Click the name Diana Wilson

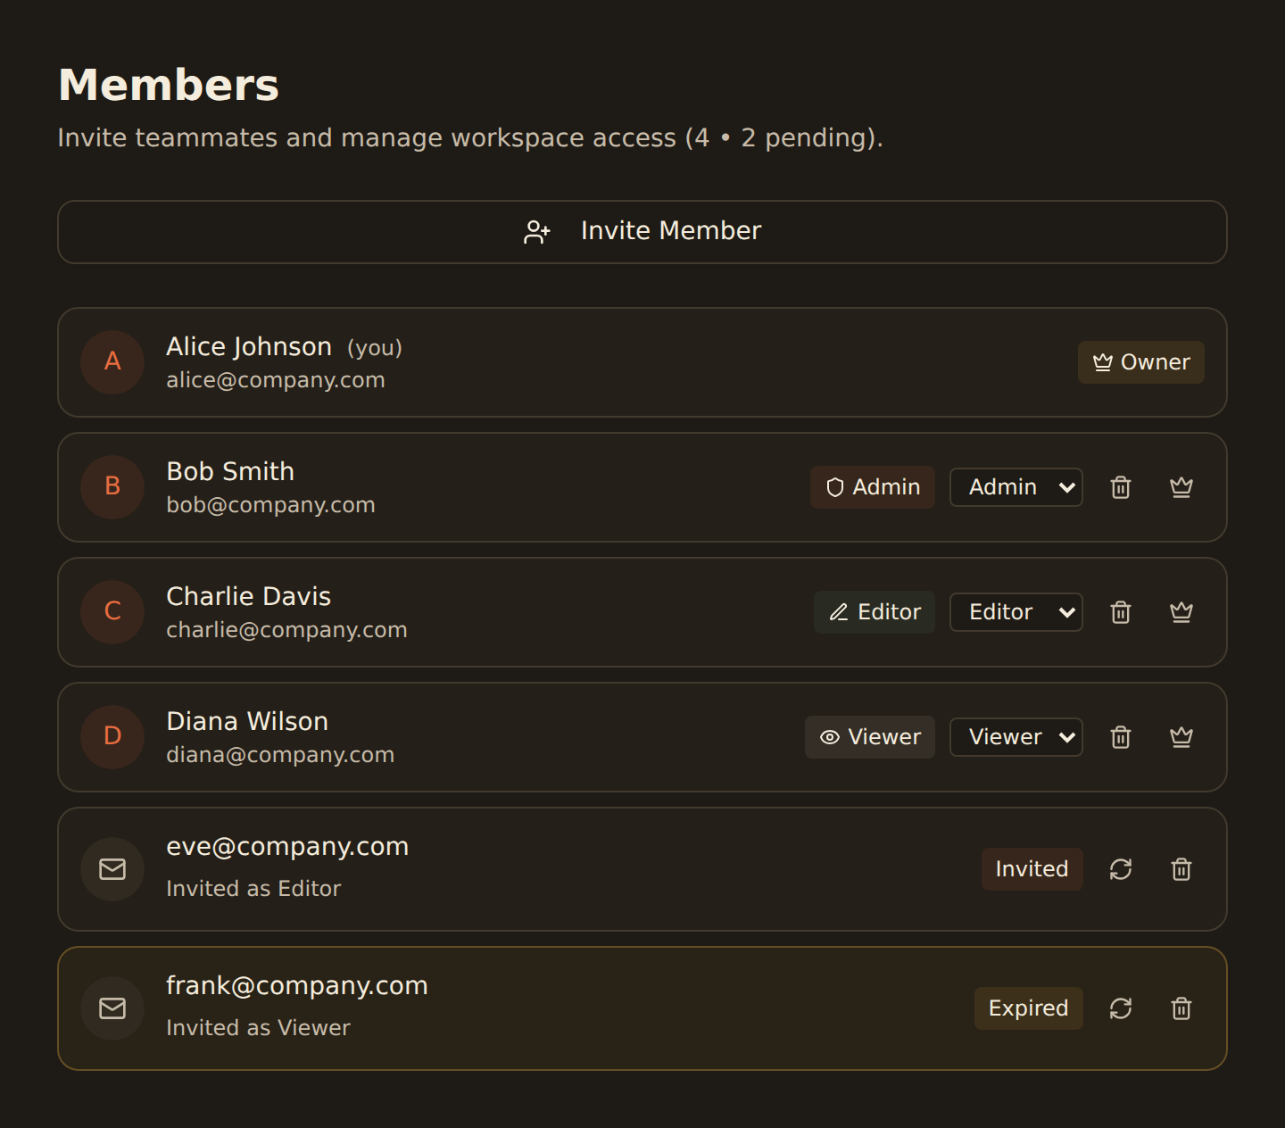tap(247, 721)
